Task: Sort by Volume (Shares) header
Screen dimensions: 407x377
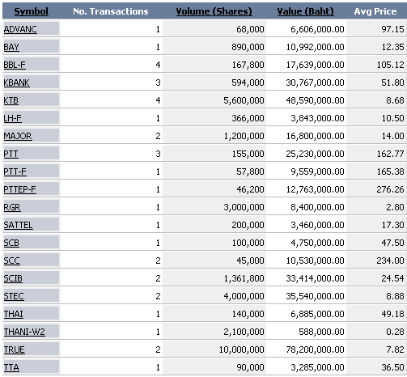Action: click(x=214, y=11)
